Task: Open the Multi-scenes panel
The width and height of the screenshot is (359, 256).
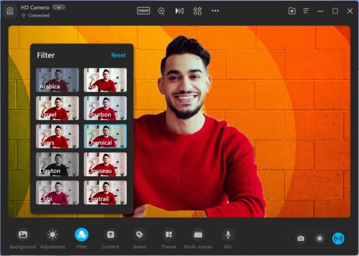Action: pos(198,239)
